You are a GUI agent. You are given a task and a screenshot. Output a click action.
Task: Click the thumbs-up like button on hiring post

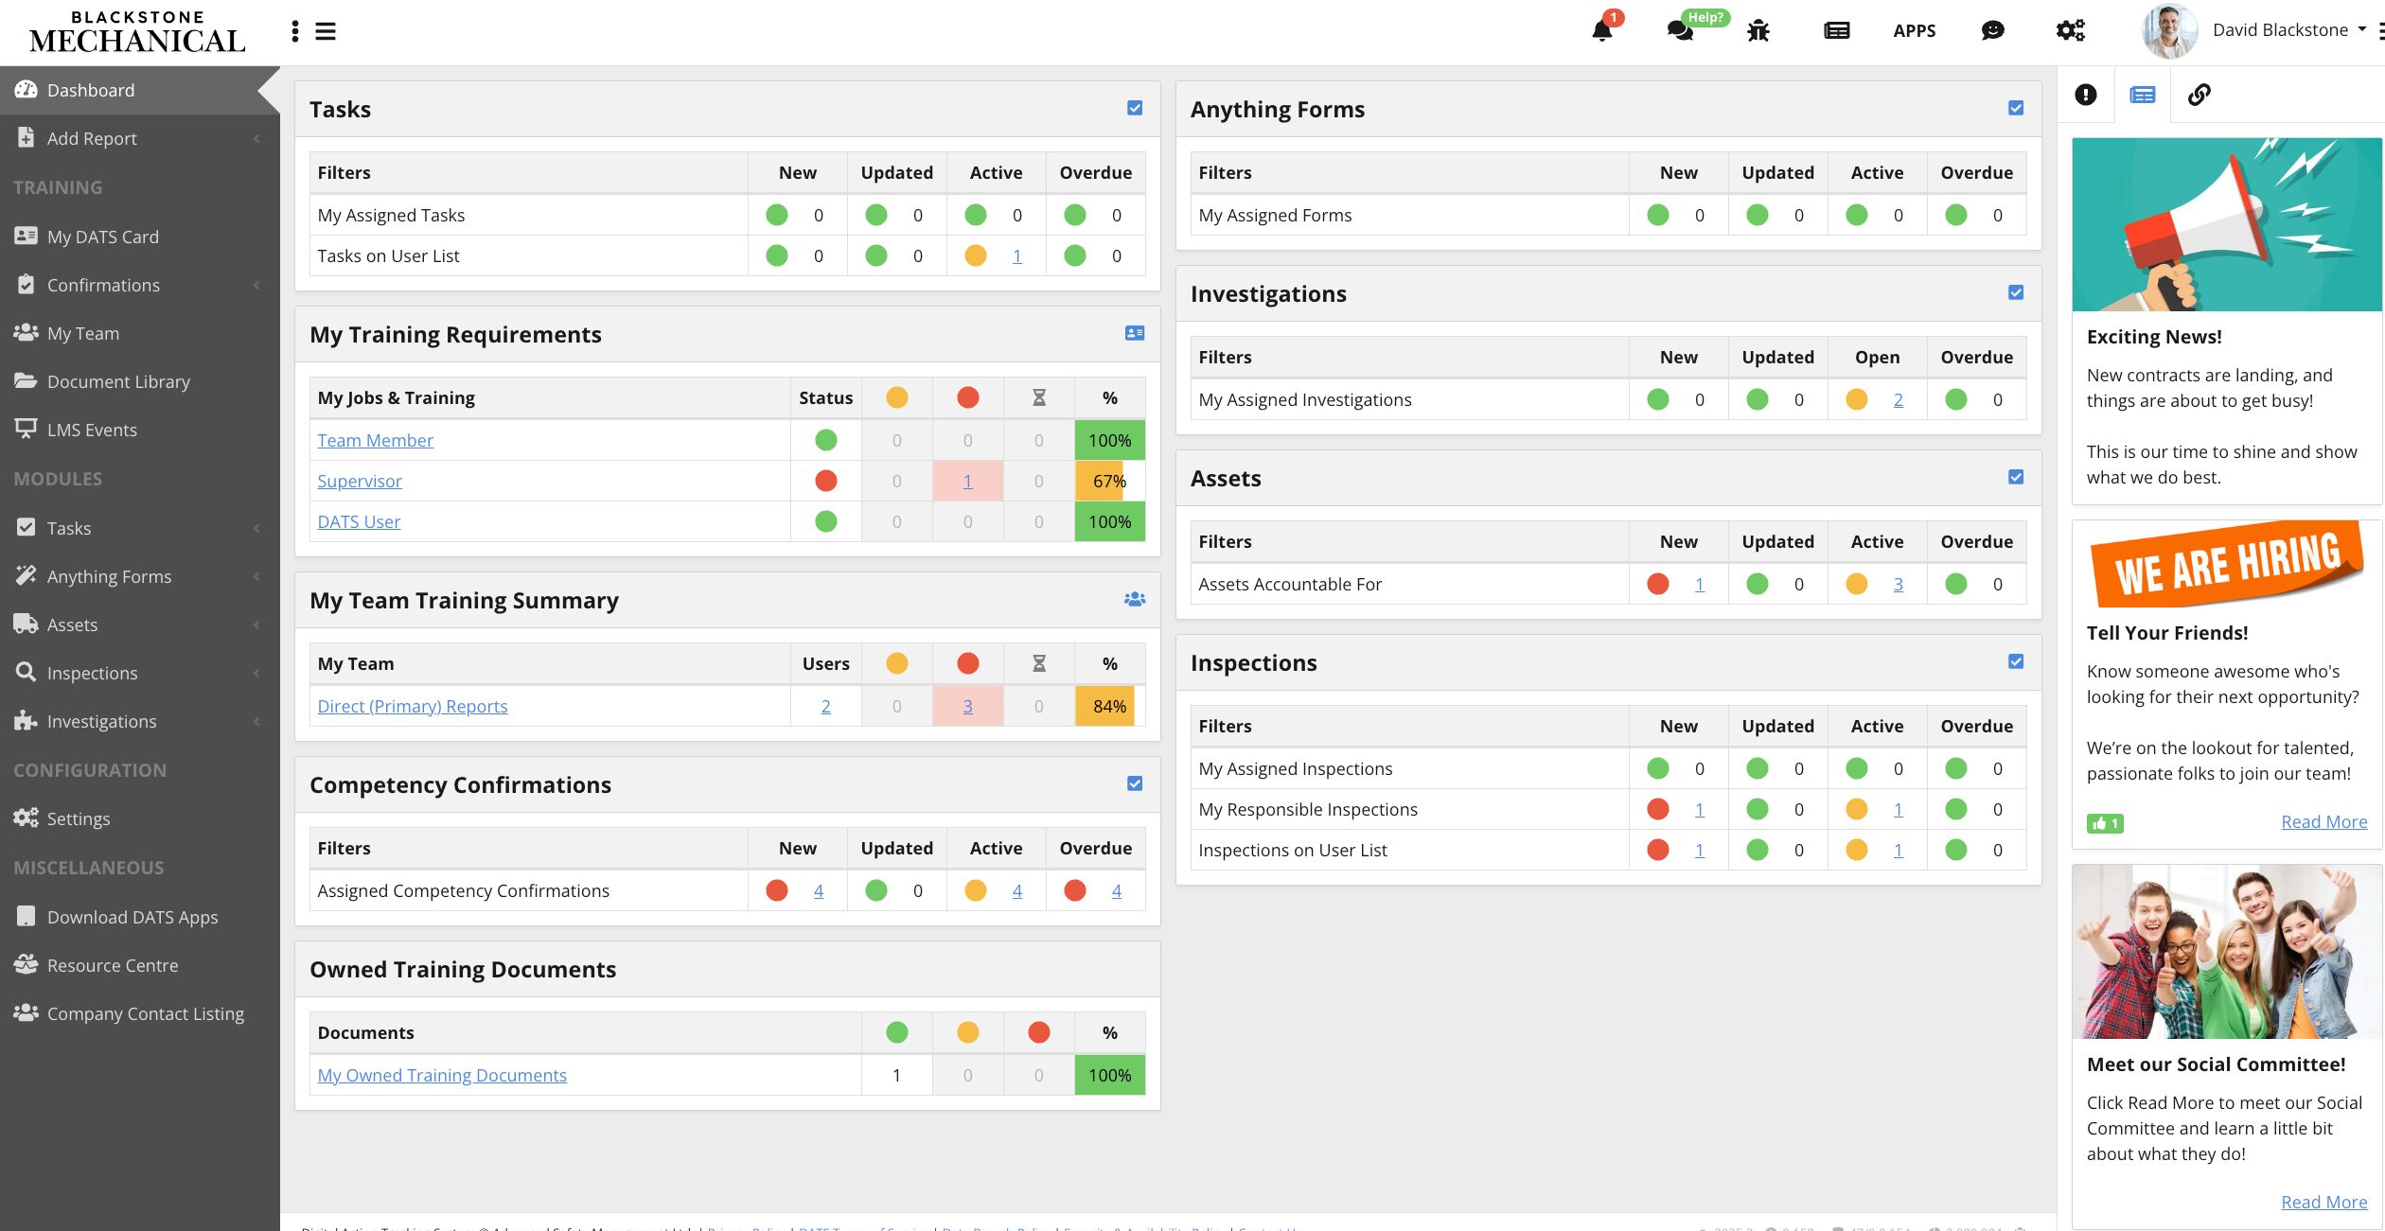(x=2105, y=823)
